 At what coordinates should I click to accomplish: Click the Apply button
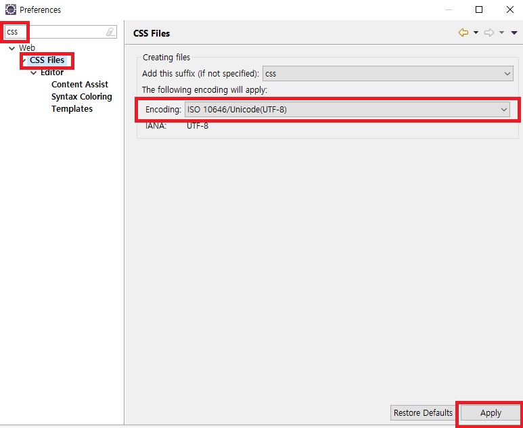(491, 413)
